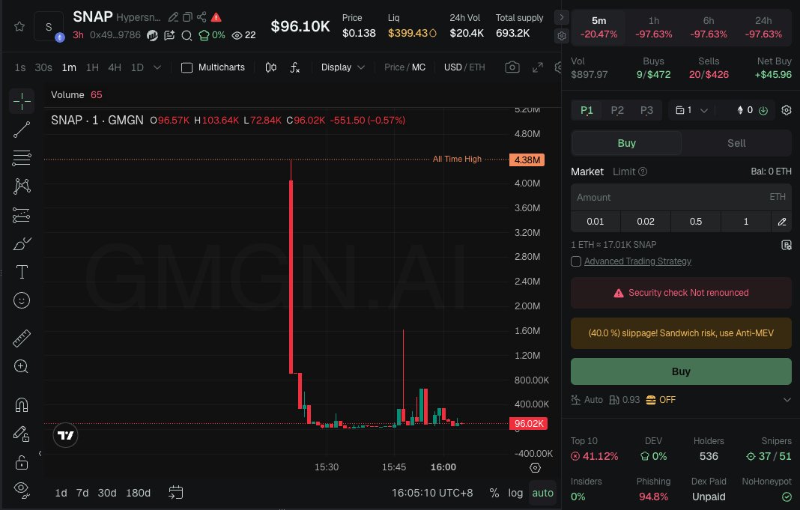Open chart axis settings gear
Screen dimensions: 800x510
click(x=535, y=467)
